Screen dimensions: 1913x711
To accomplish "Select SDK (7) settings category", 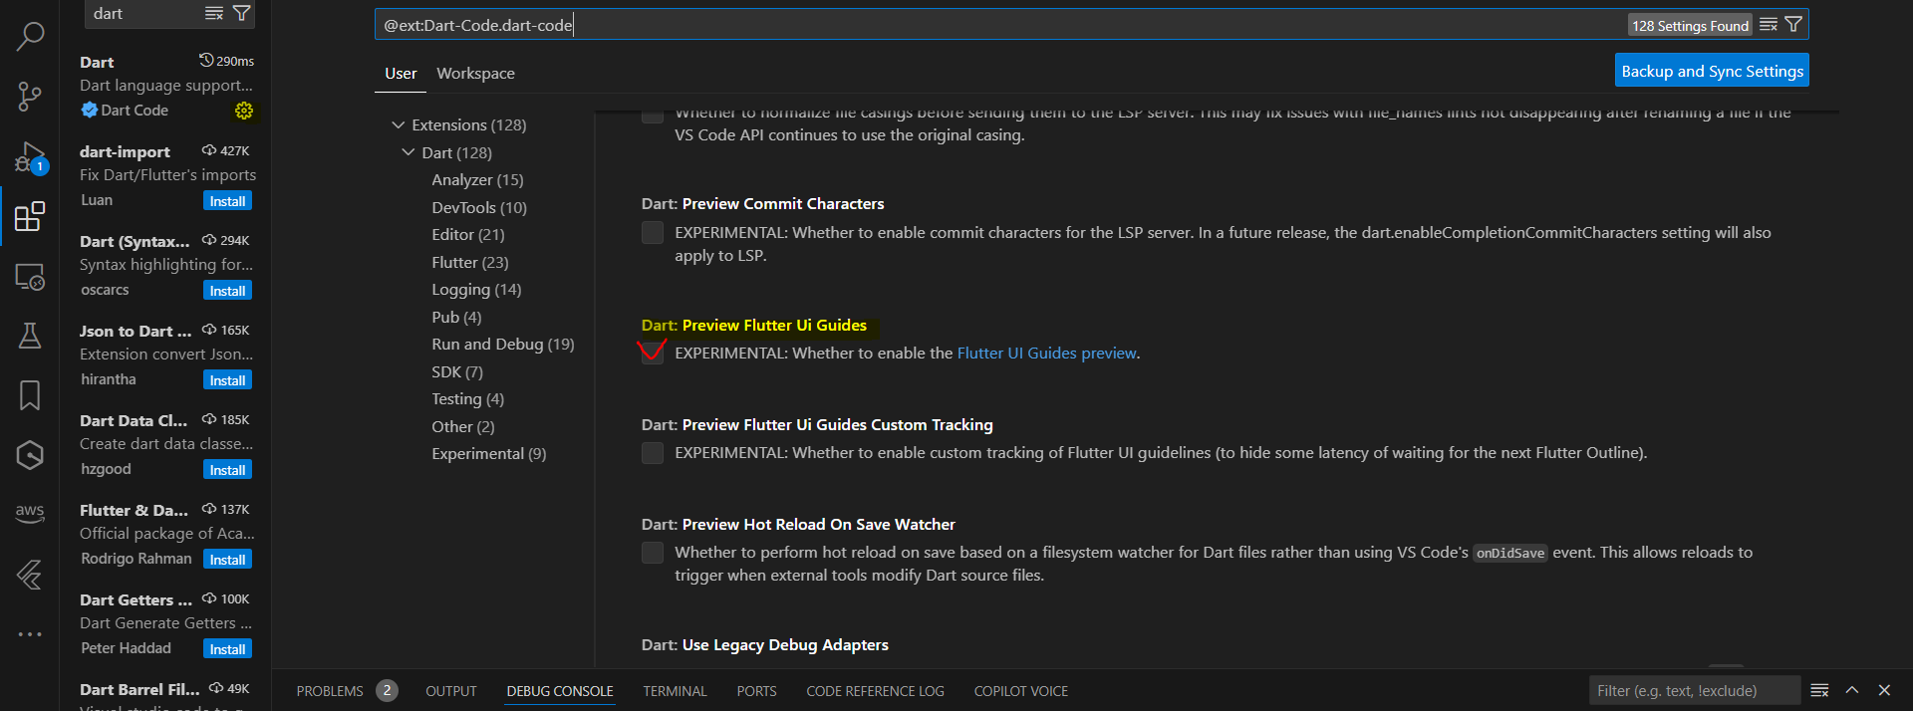I will (x=457, y=372).
